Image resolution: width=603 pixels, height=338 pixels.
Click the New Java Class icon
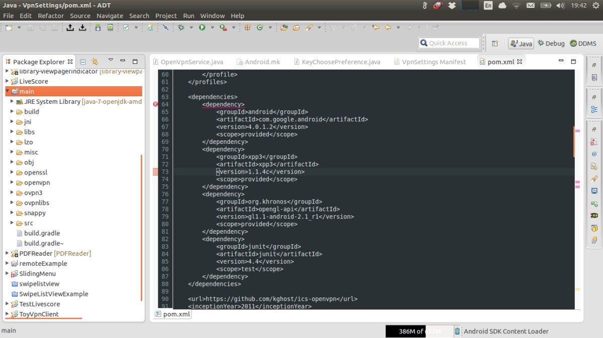(260, 28)
